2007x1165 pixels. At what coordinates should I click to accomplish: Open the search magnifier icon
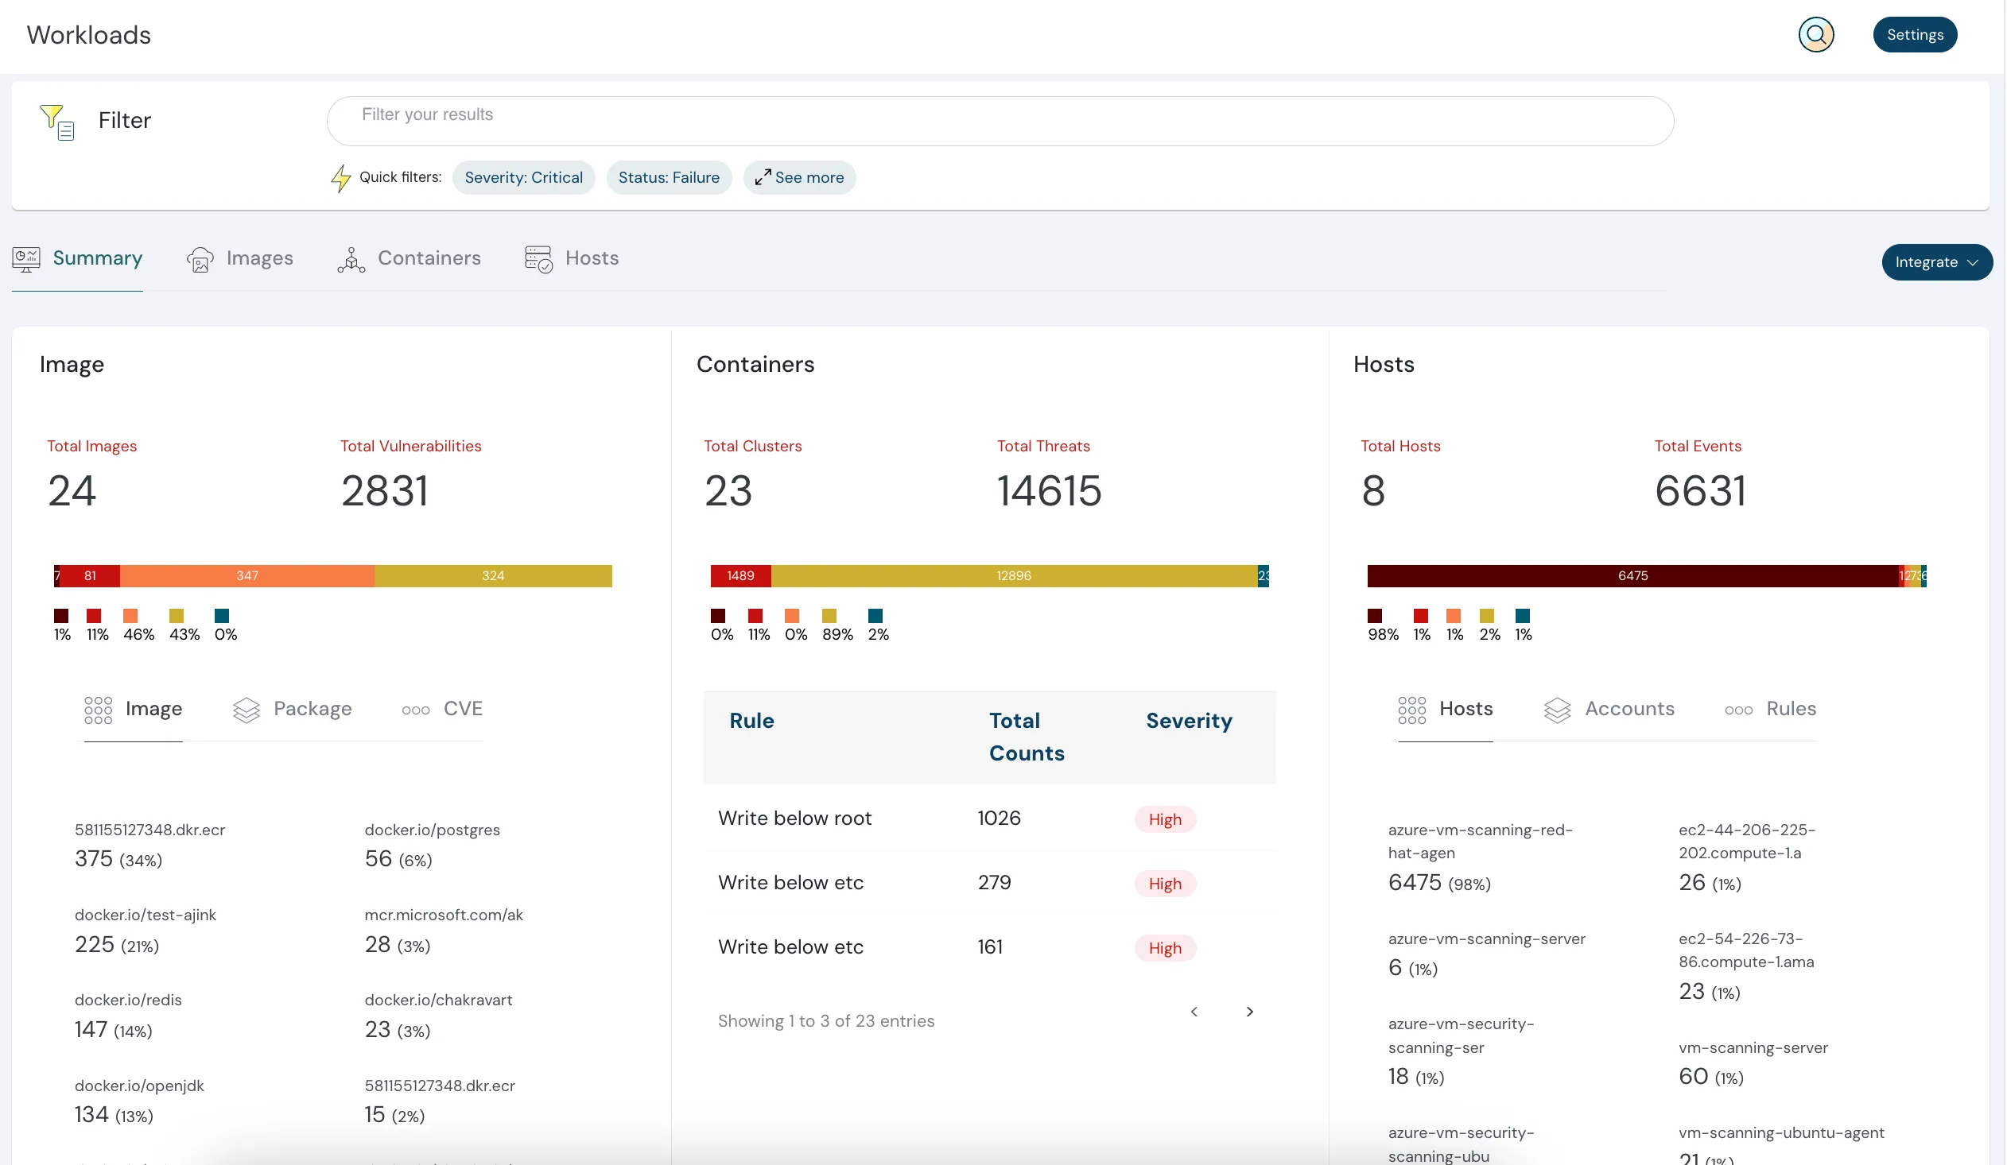click(x=1816, y=34)
